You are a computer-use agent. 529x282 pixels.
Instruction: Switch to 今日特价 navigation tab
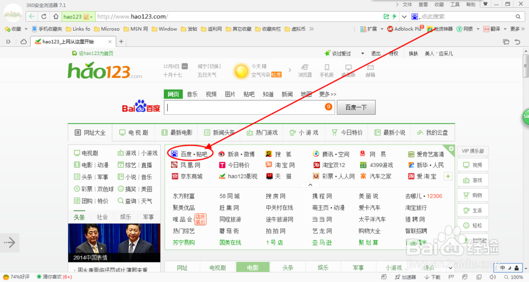(x=347, y=133)
